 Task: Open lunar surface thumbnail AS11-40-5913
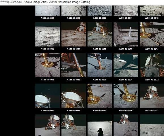pos(47,34)
